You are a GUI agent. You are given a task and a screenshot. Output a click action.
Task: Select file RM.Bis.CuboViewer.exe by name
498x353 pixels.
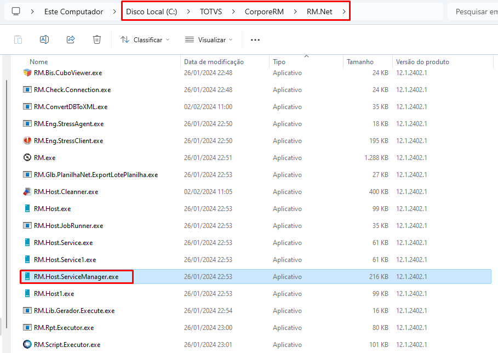point(68,73)
